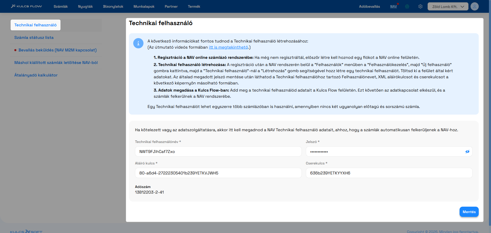Open the Munkalapok menu

(x=144, y=6)
